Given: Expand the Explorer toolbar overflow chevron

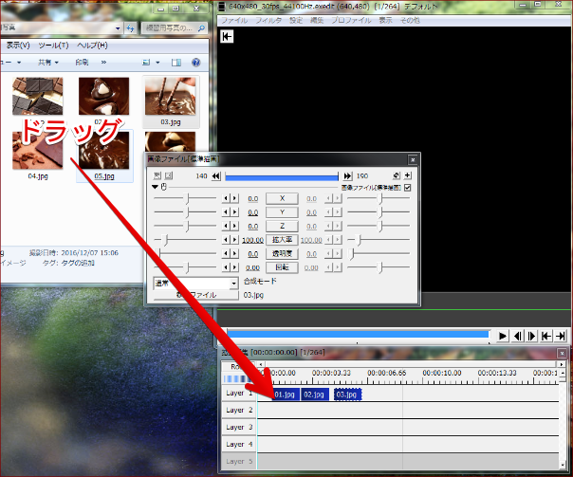Looking at the screenshot, I should [x=103, y=63].
